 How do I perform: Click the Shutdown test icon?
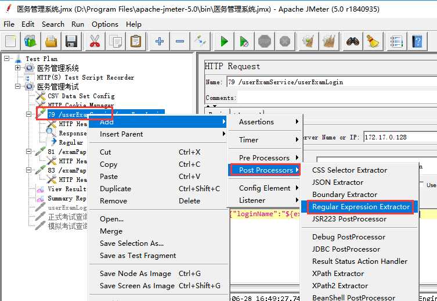pos(285,42)
